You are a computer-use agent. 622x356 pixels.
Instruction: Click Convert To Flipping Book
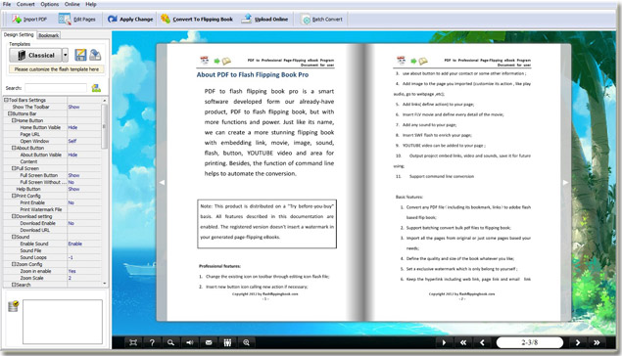tap(197, 19)
